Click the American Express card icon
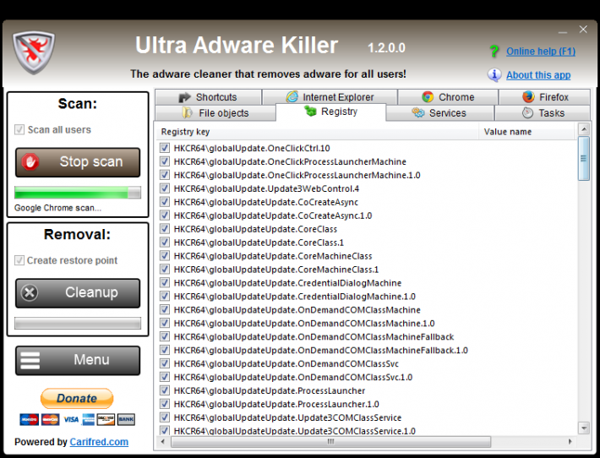Viewport: 600px width, 458px height. pos(89,420)
